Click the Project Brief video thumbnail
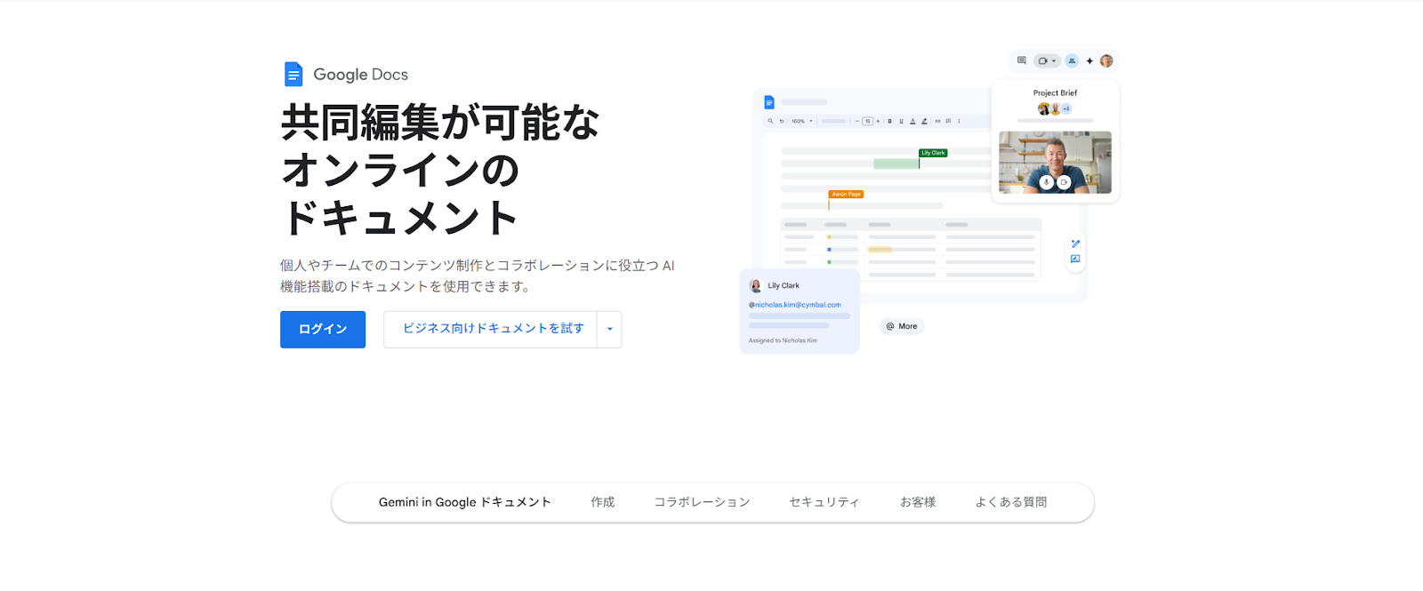Screen dimensions: 1423x591 coord(1055,163)
